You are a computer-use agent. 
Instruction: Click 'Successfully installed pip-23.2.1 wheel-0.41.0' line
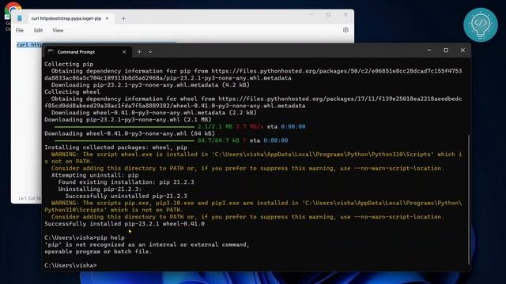(x=124, y=223)
